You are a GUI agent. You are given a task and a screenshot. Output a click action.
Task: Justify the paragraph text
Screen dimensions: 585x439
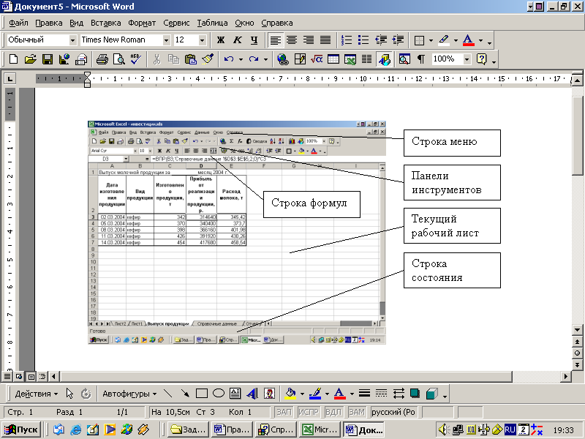pos(325,40)
